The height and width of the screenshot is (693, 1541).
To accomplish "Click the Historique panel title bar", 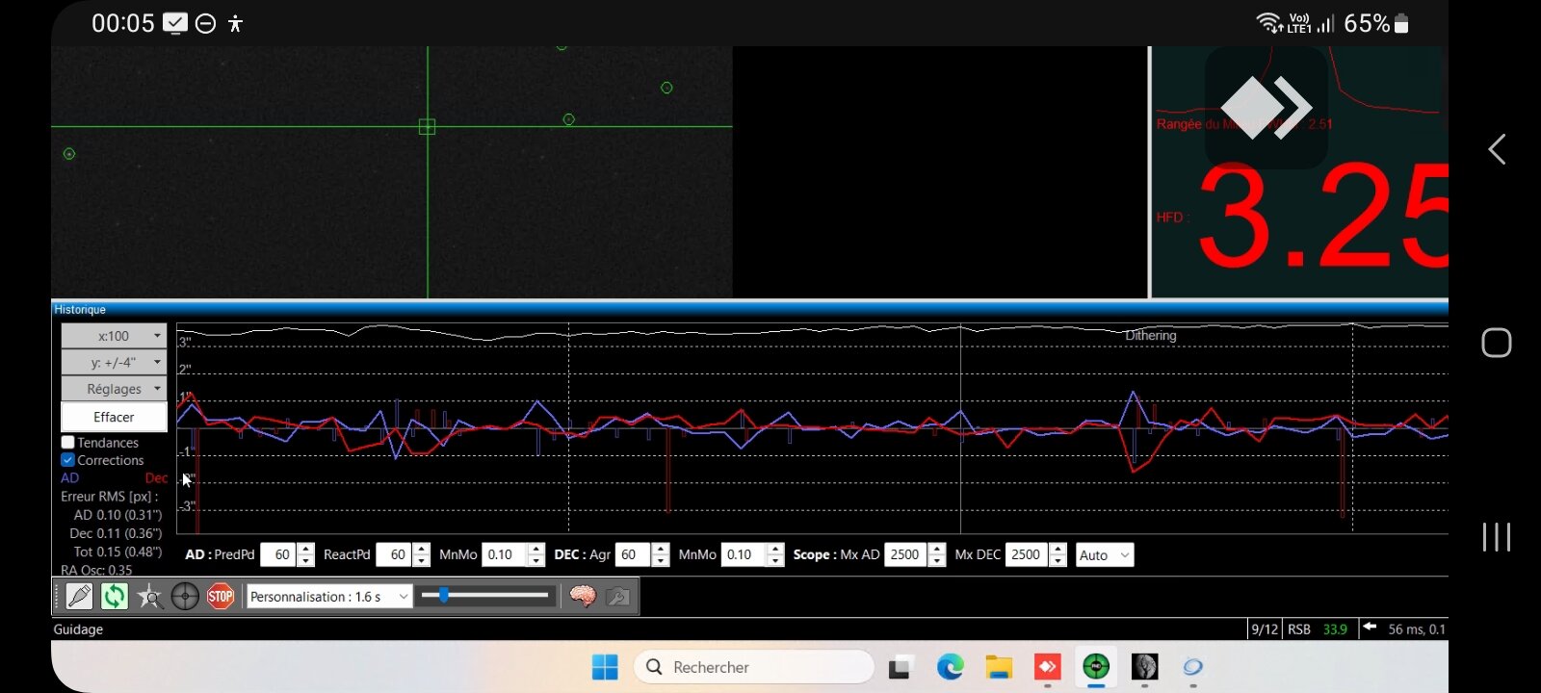I will click(x=749, y=309).
